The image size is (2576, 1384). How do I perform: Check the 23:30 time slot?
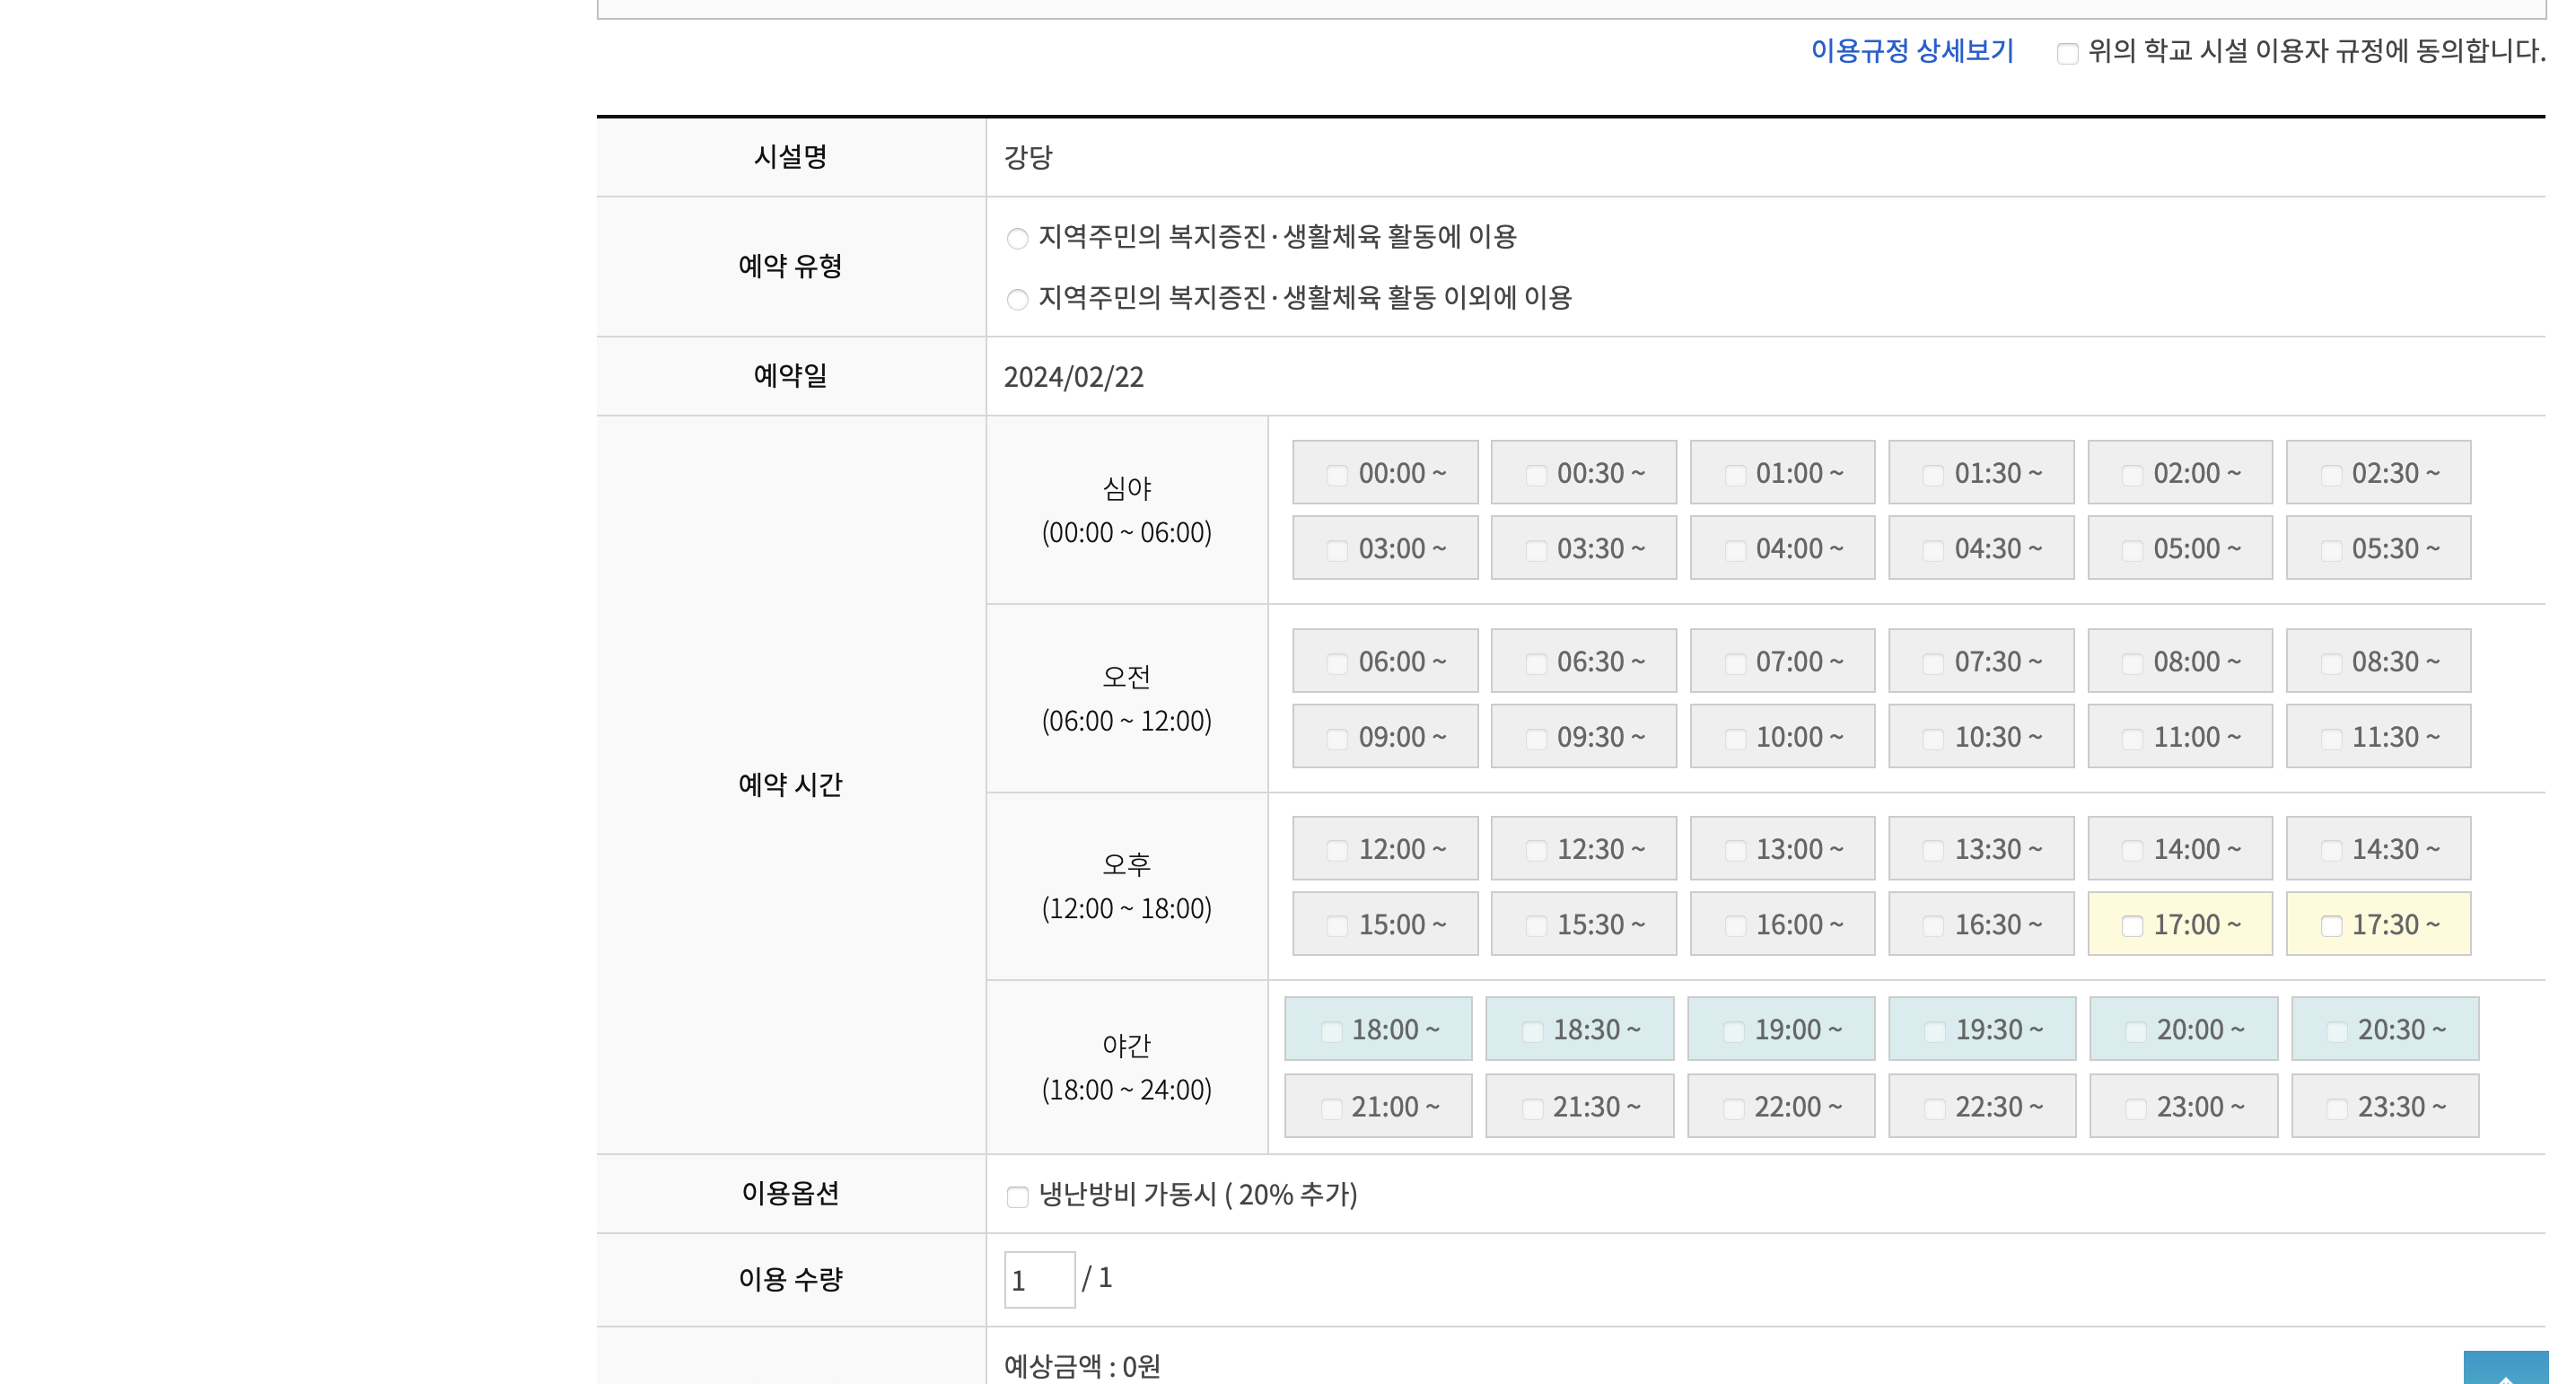pos(2337,1109)
